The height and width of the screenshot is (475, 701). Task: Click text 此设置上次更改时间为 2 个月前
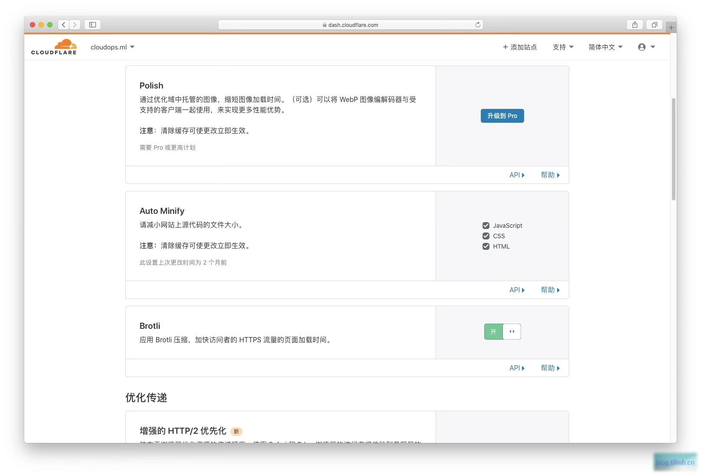click(x=183, y=262)
